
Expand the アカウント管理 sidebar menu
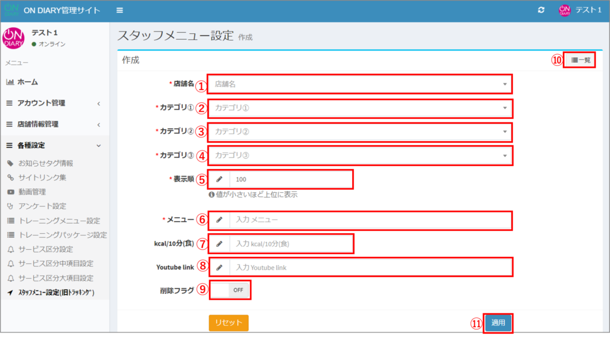click(x=54, y=103)
